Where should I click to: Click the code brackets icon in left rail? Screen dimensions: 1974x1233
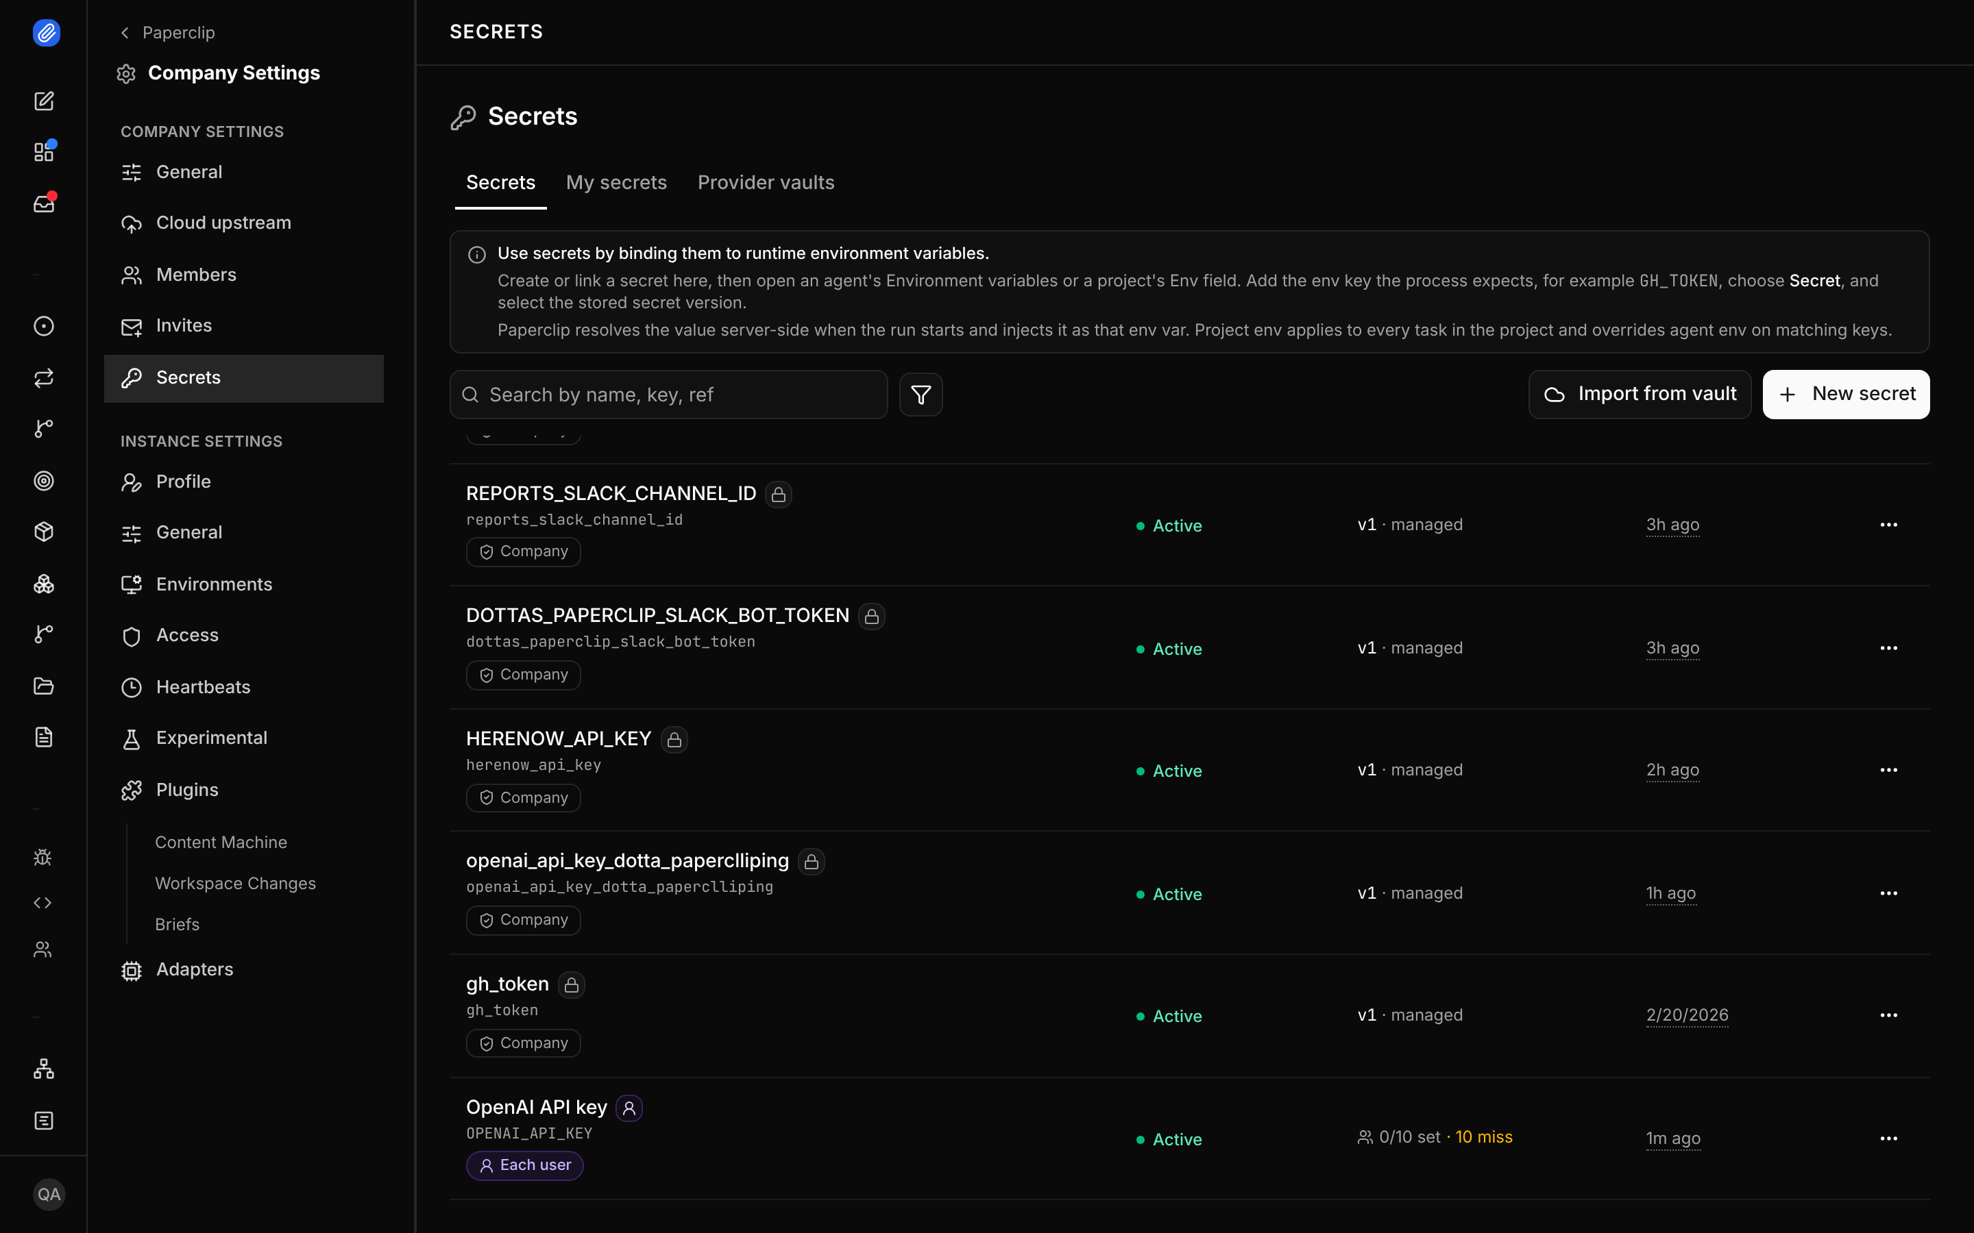[42, 903]
